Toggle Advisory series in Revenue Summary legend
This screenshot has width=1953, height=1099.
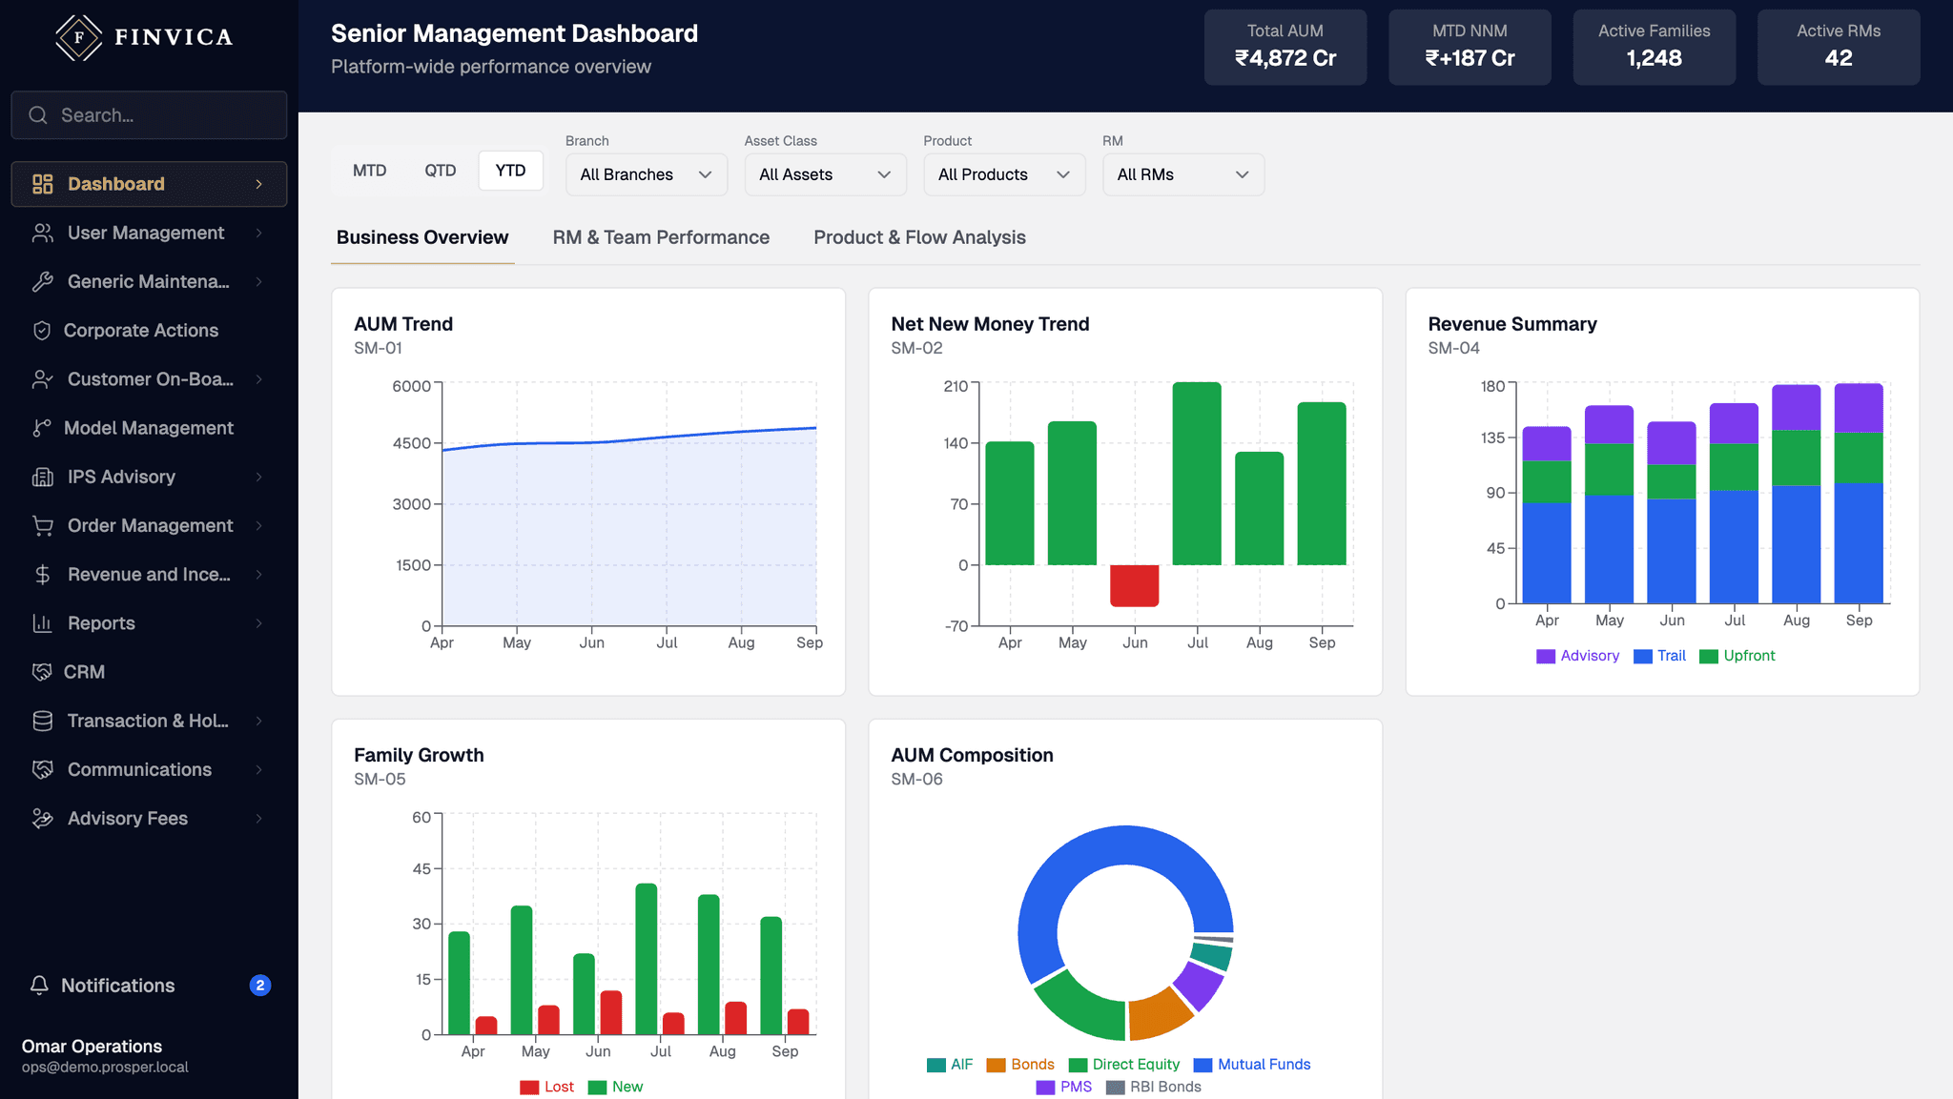click(1578, 656)
